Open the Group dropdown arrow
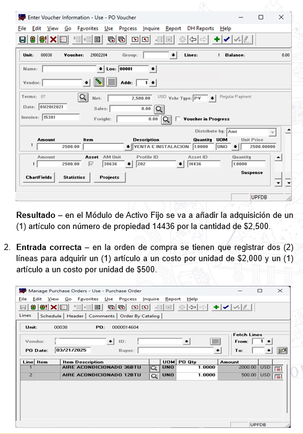 (173, 55)
